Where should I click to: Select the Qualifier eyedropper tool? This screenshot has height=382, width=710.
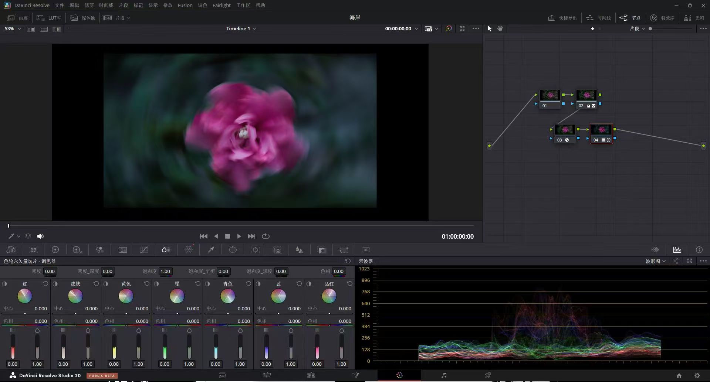point(211,250)
